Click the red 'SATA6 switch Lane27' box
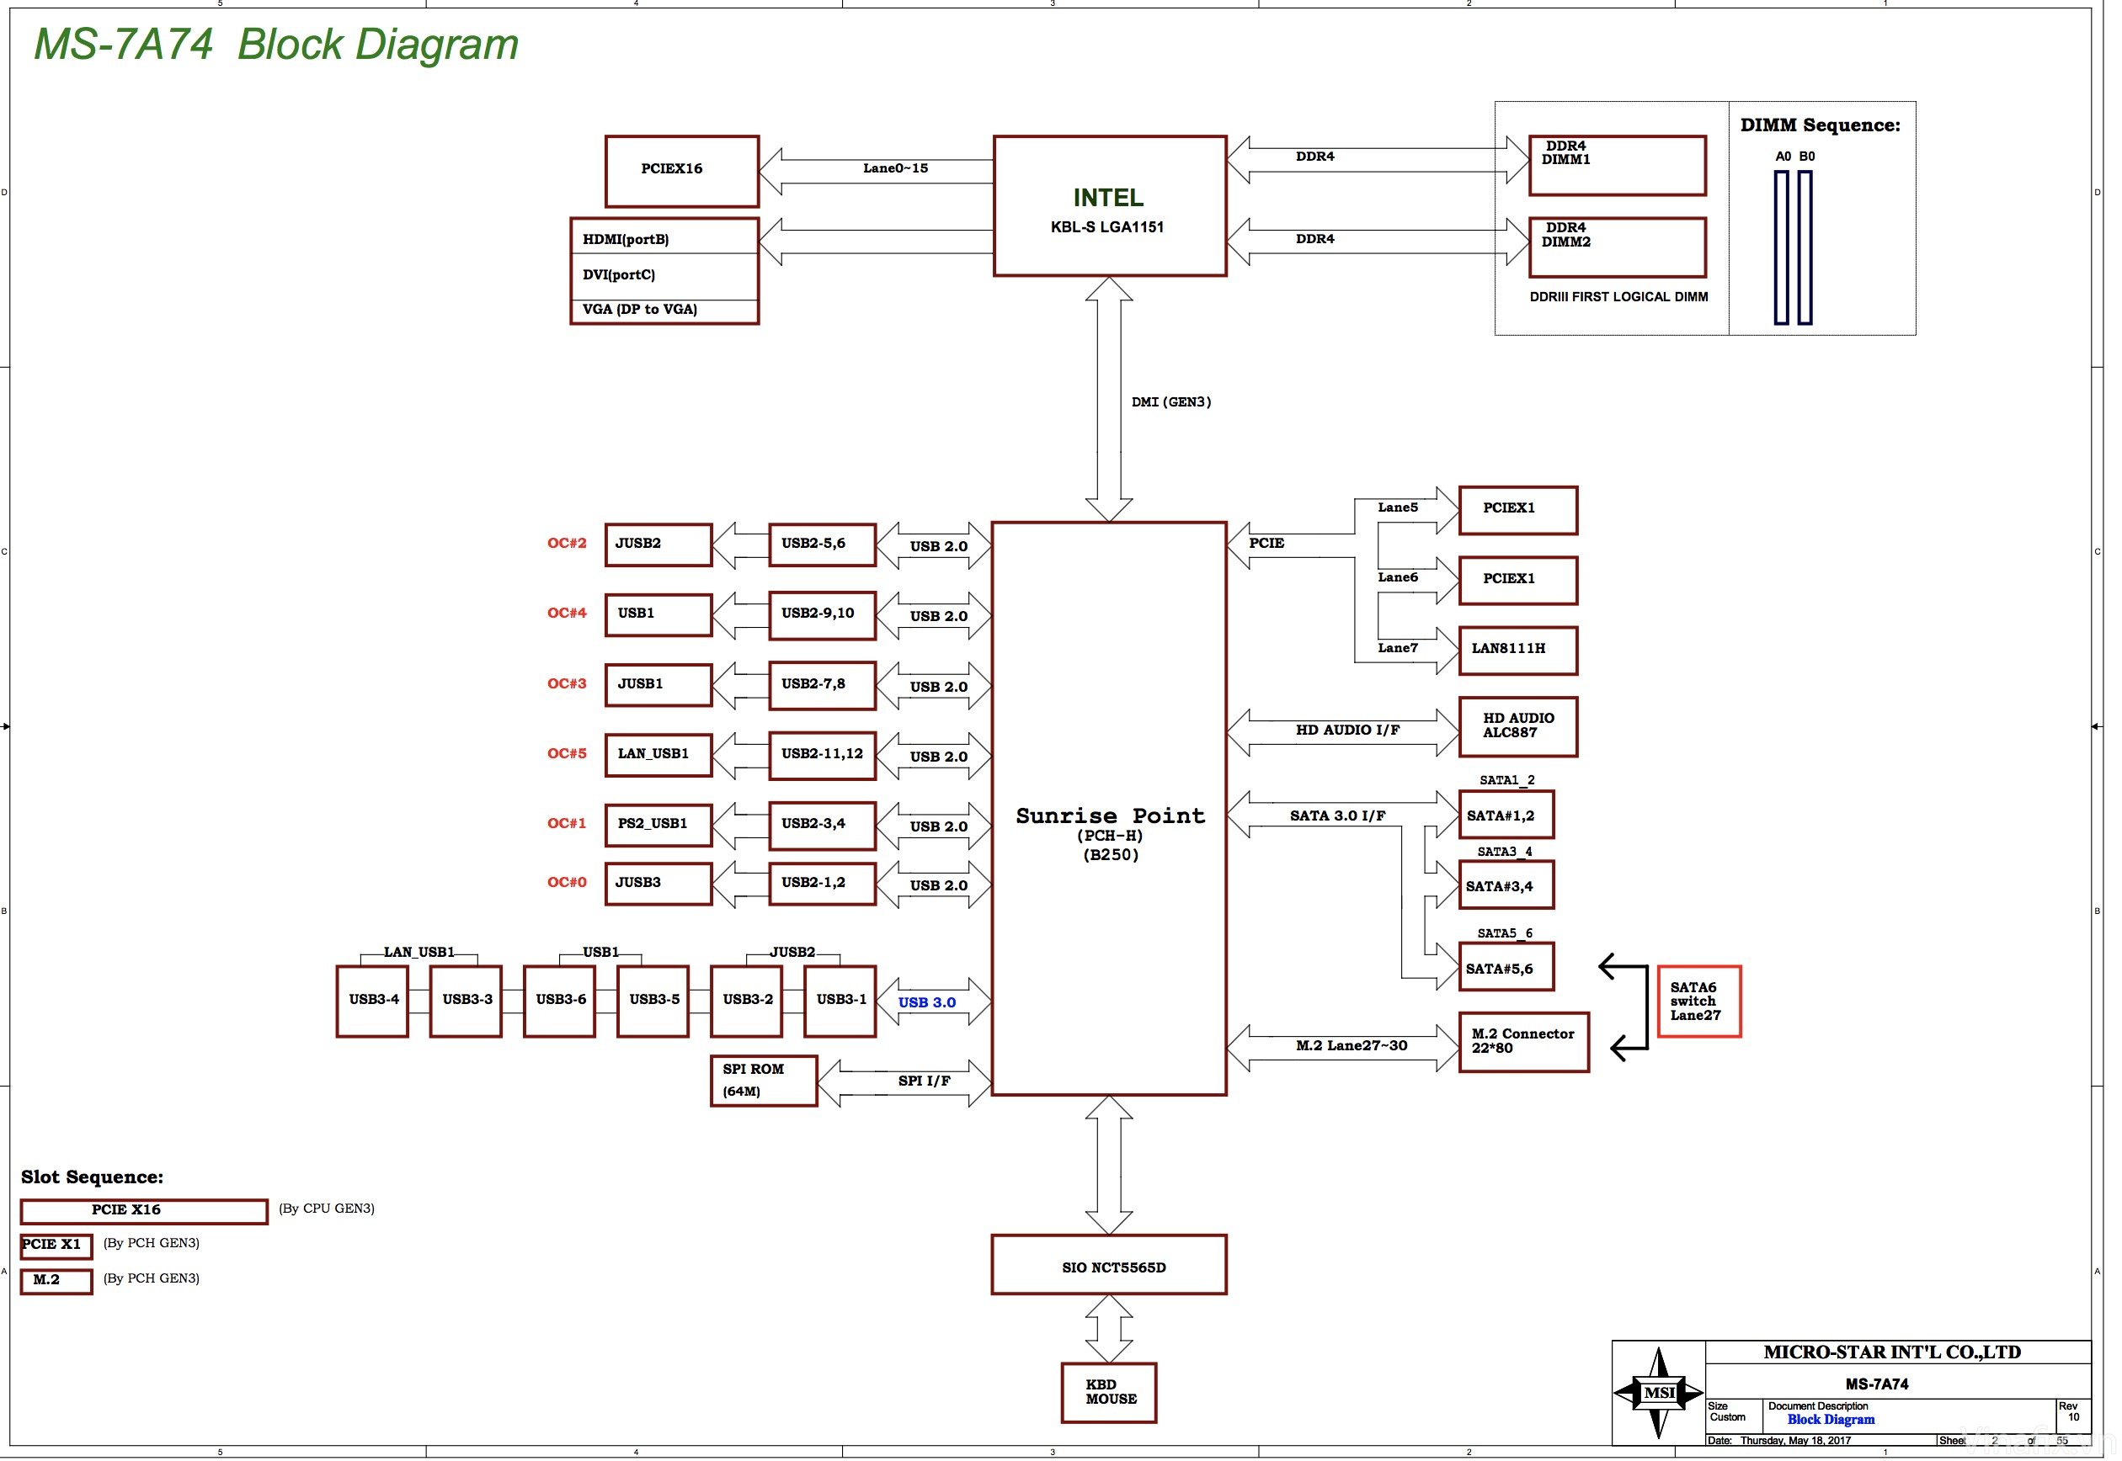Image resolution: width=2122 pixels, height=1461 pixels. [1699, 1001]
